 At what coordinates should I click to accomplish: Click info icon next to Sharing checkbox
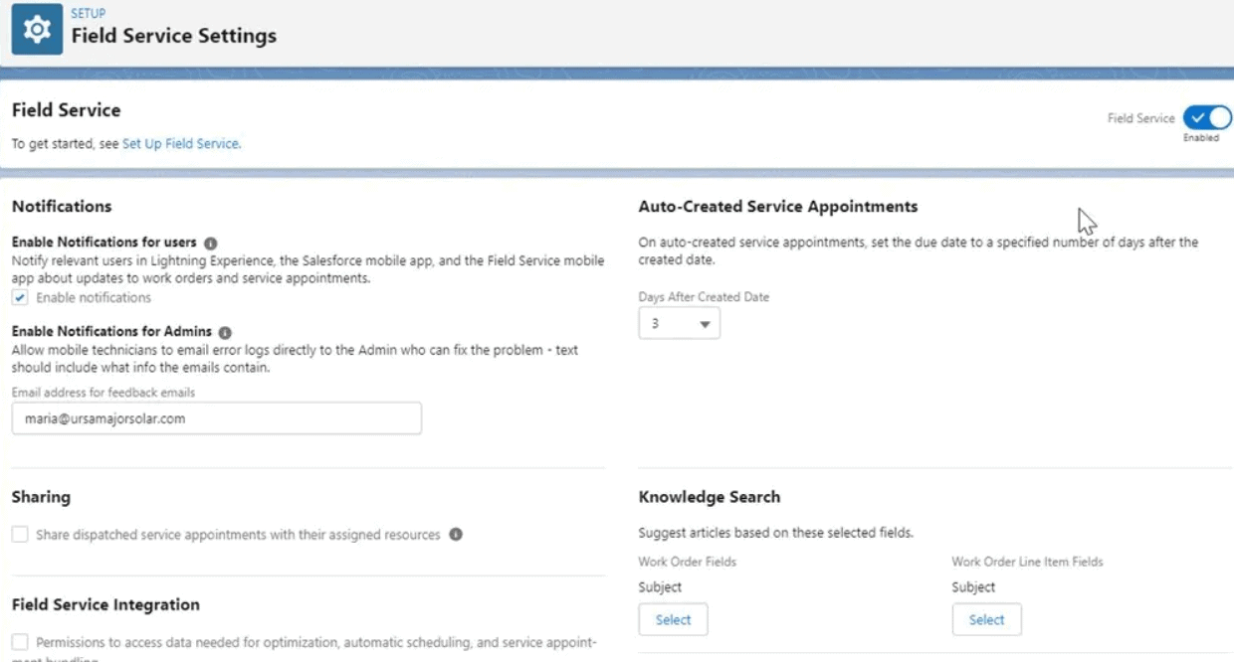456,535
